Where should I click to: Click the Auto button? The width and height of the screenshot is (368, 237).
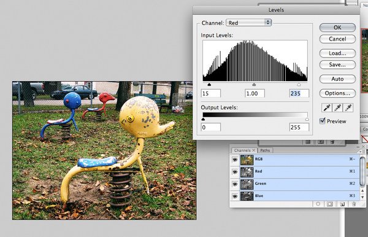click(x=337, y=79)
